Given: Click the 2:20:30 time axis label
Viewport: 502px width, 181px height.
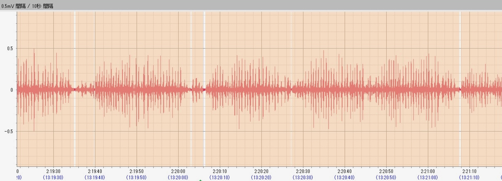Looking at the screenshot, I should [x=303, y=171].
